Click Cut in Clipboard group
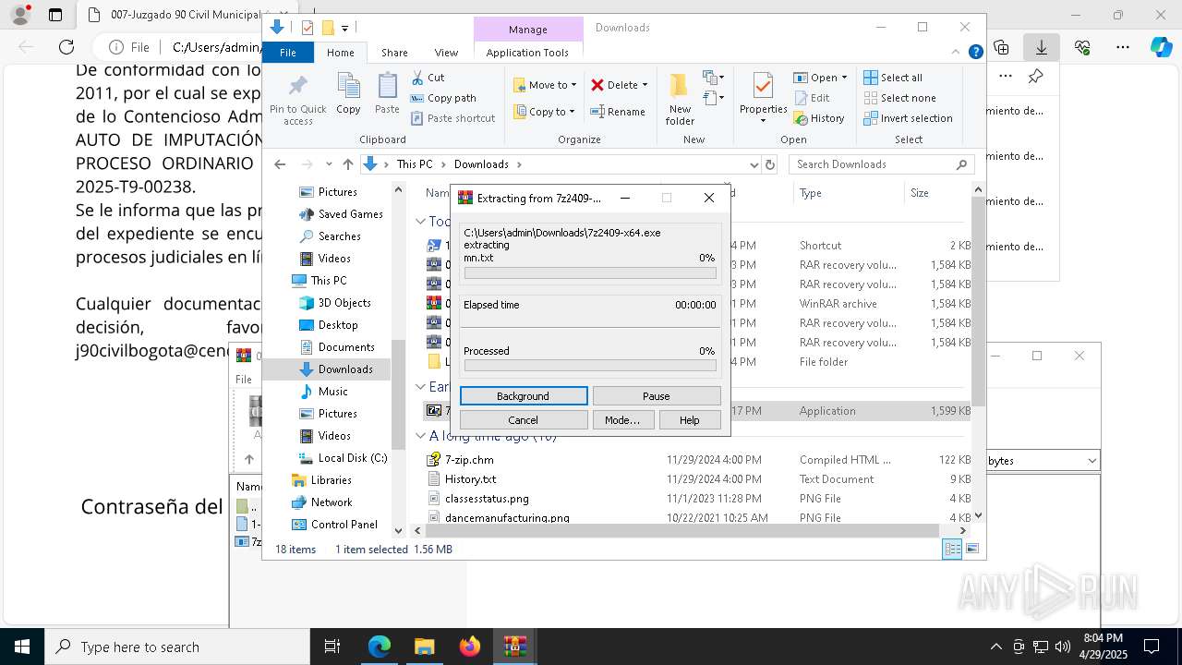The width and height of the screenshot is (1182, 665). coord(428,78)
